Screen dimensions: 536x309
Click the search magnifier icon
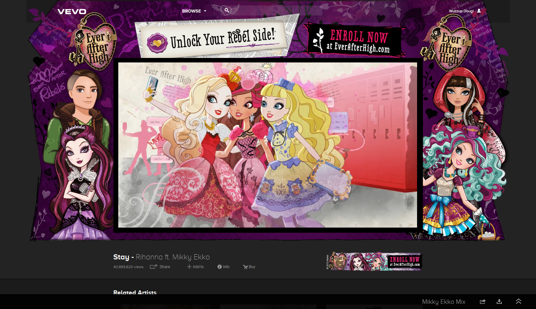[x=227, y=10]
